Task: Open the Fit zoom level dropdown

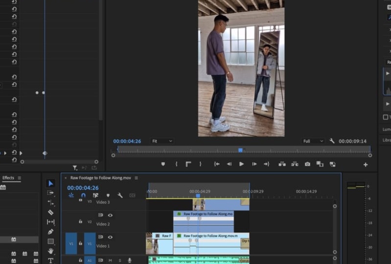Action: [x=162, y=141]
